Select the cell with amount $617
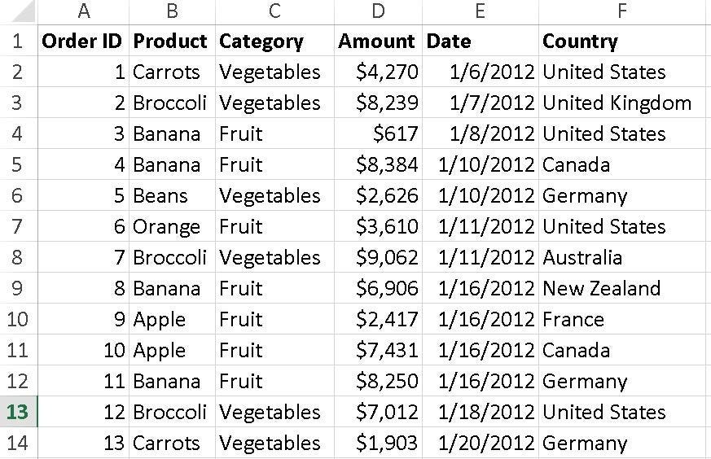Viewport: 711px width, 459px height. click(x=395, y=133)
